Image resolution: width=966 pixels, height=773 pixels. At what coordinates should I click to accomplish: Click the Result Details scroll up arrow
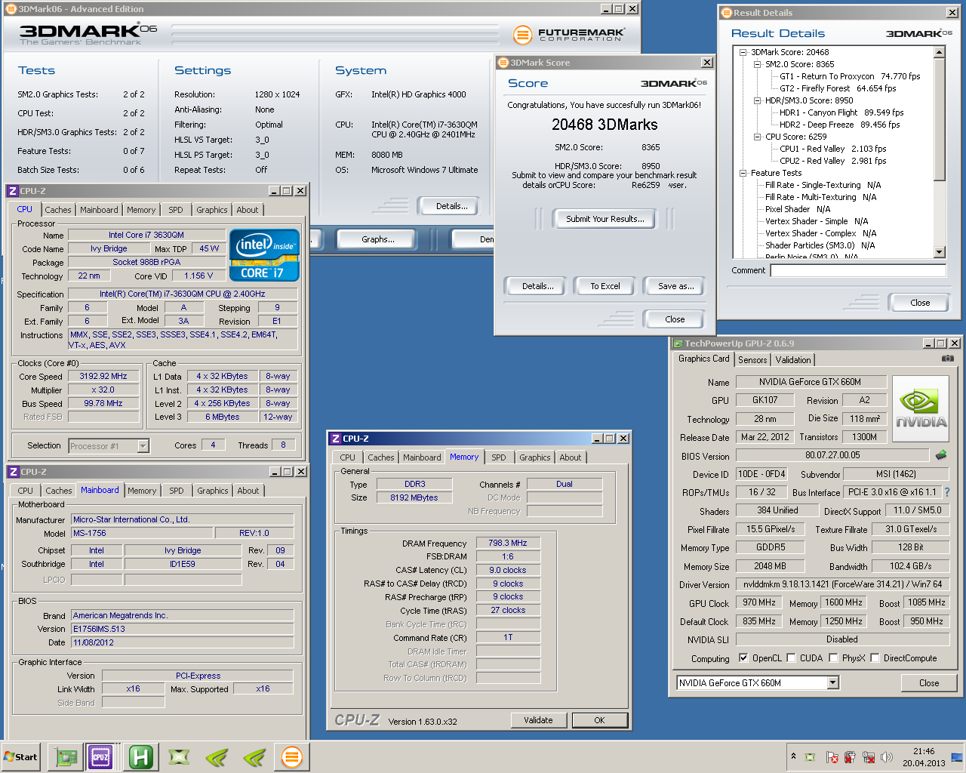pyautogui.click(x=940, y=52)
